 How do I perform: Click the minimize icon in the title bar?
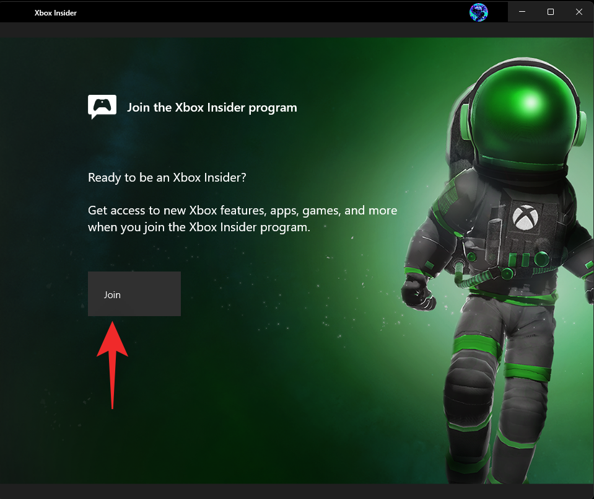point(522,11)
